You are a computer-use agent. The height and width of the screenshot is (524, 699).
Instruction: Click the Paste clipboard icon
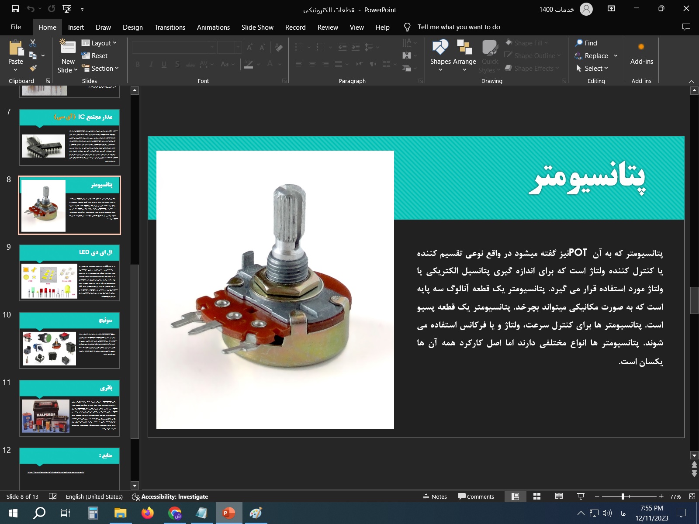click(x=16, y=48)
